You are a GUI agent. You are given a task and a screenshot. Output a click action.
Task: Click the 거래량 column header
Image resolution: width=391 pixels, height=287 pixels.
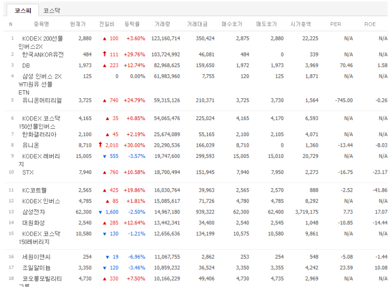[161, 24]
